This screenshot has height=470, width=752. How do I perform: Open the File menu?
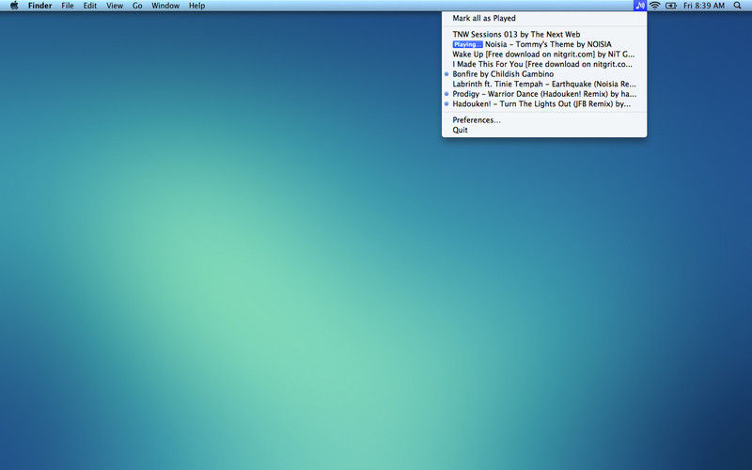click(x=68, y=6)
